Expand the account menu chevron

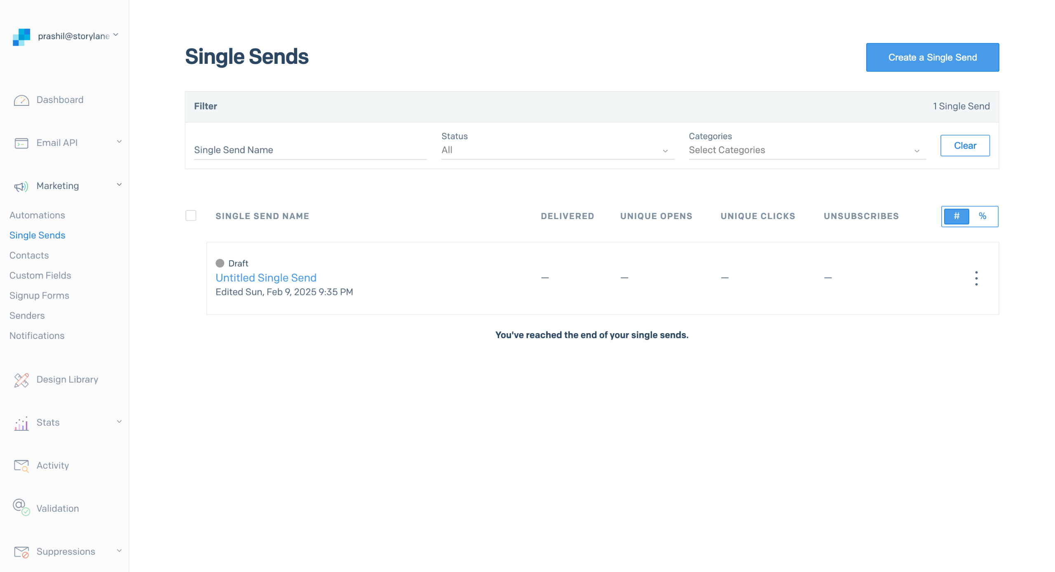pyautogui.click(x=116, y=35)
